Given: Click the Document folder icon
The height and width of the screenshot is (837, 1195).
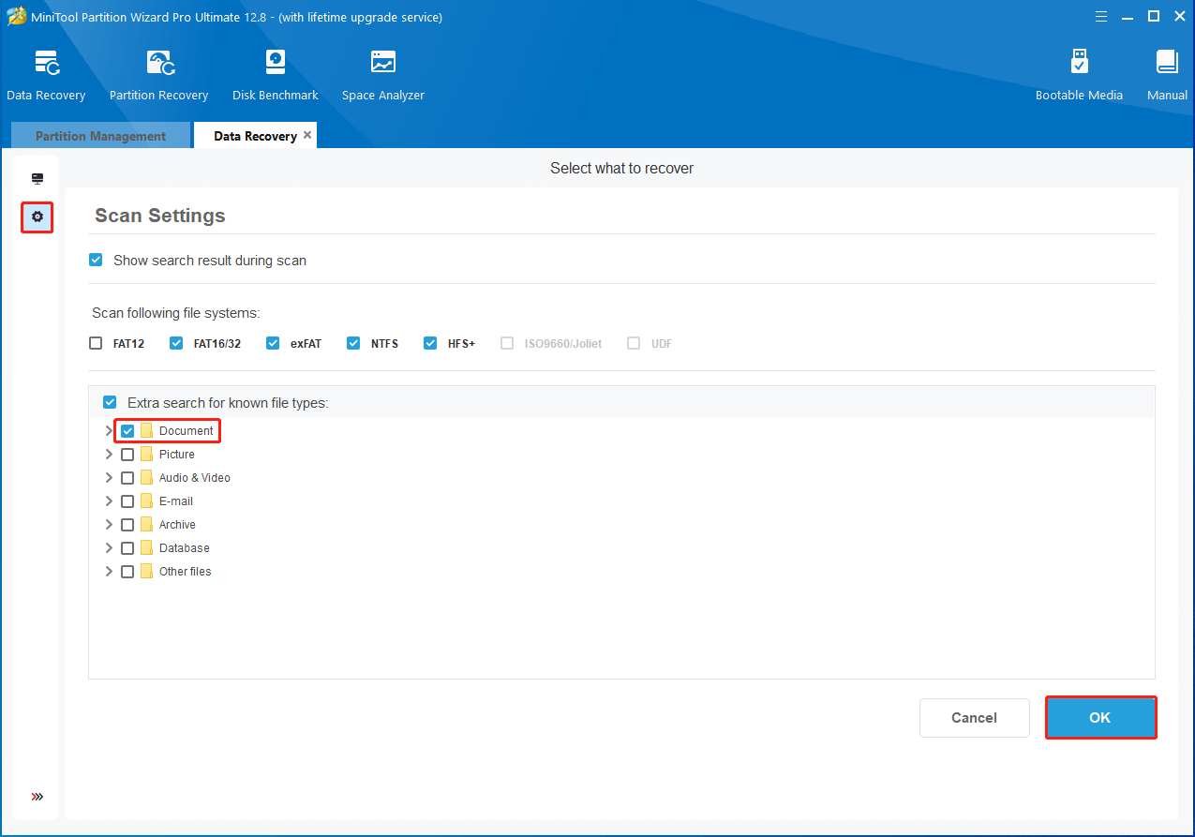Looking at the screenshot, I should (x=146, y=431).
